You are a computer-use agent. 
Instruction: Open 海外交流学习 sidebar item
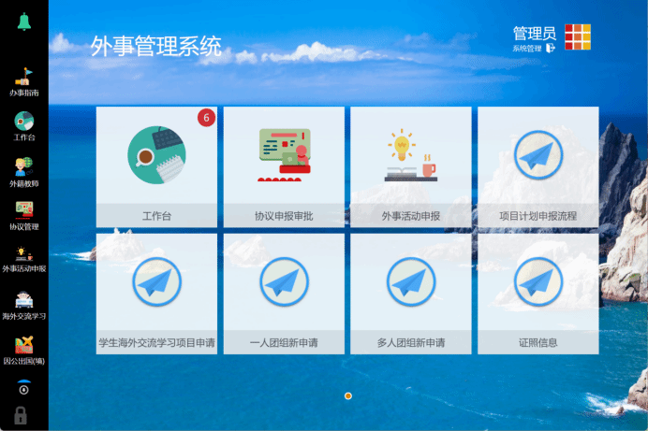coord(23,304)
